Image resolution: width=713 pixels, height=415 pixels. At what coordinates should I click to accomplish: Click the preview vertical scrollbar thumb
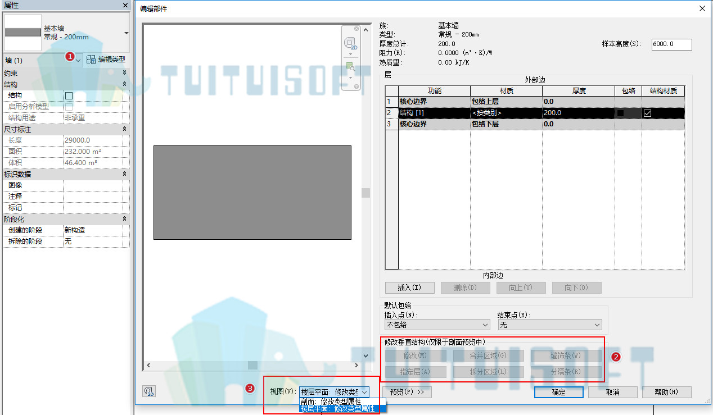click(x=365, y=193)
